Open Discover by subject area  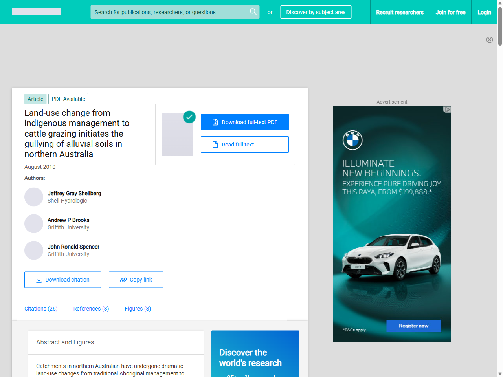[316, 12]
